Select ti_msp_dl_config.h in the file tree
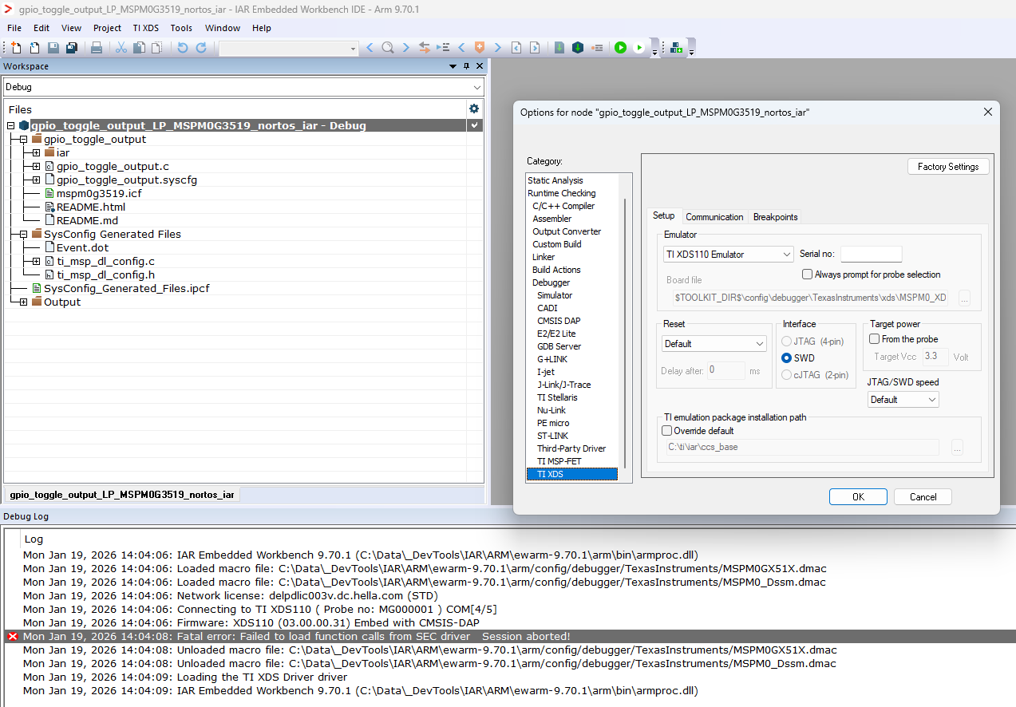1016x707 pixels. point(105,275)
